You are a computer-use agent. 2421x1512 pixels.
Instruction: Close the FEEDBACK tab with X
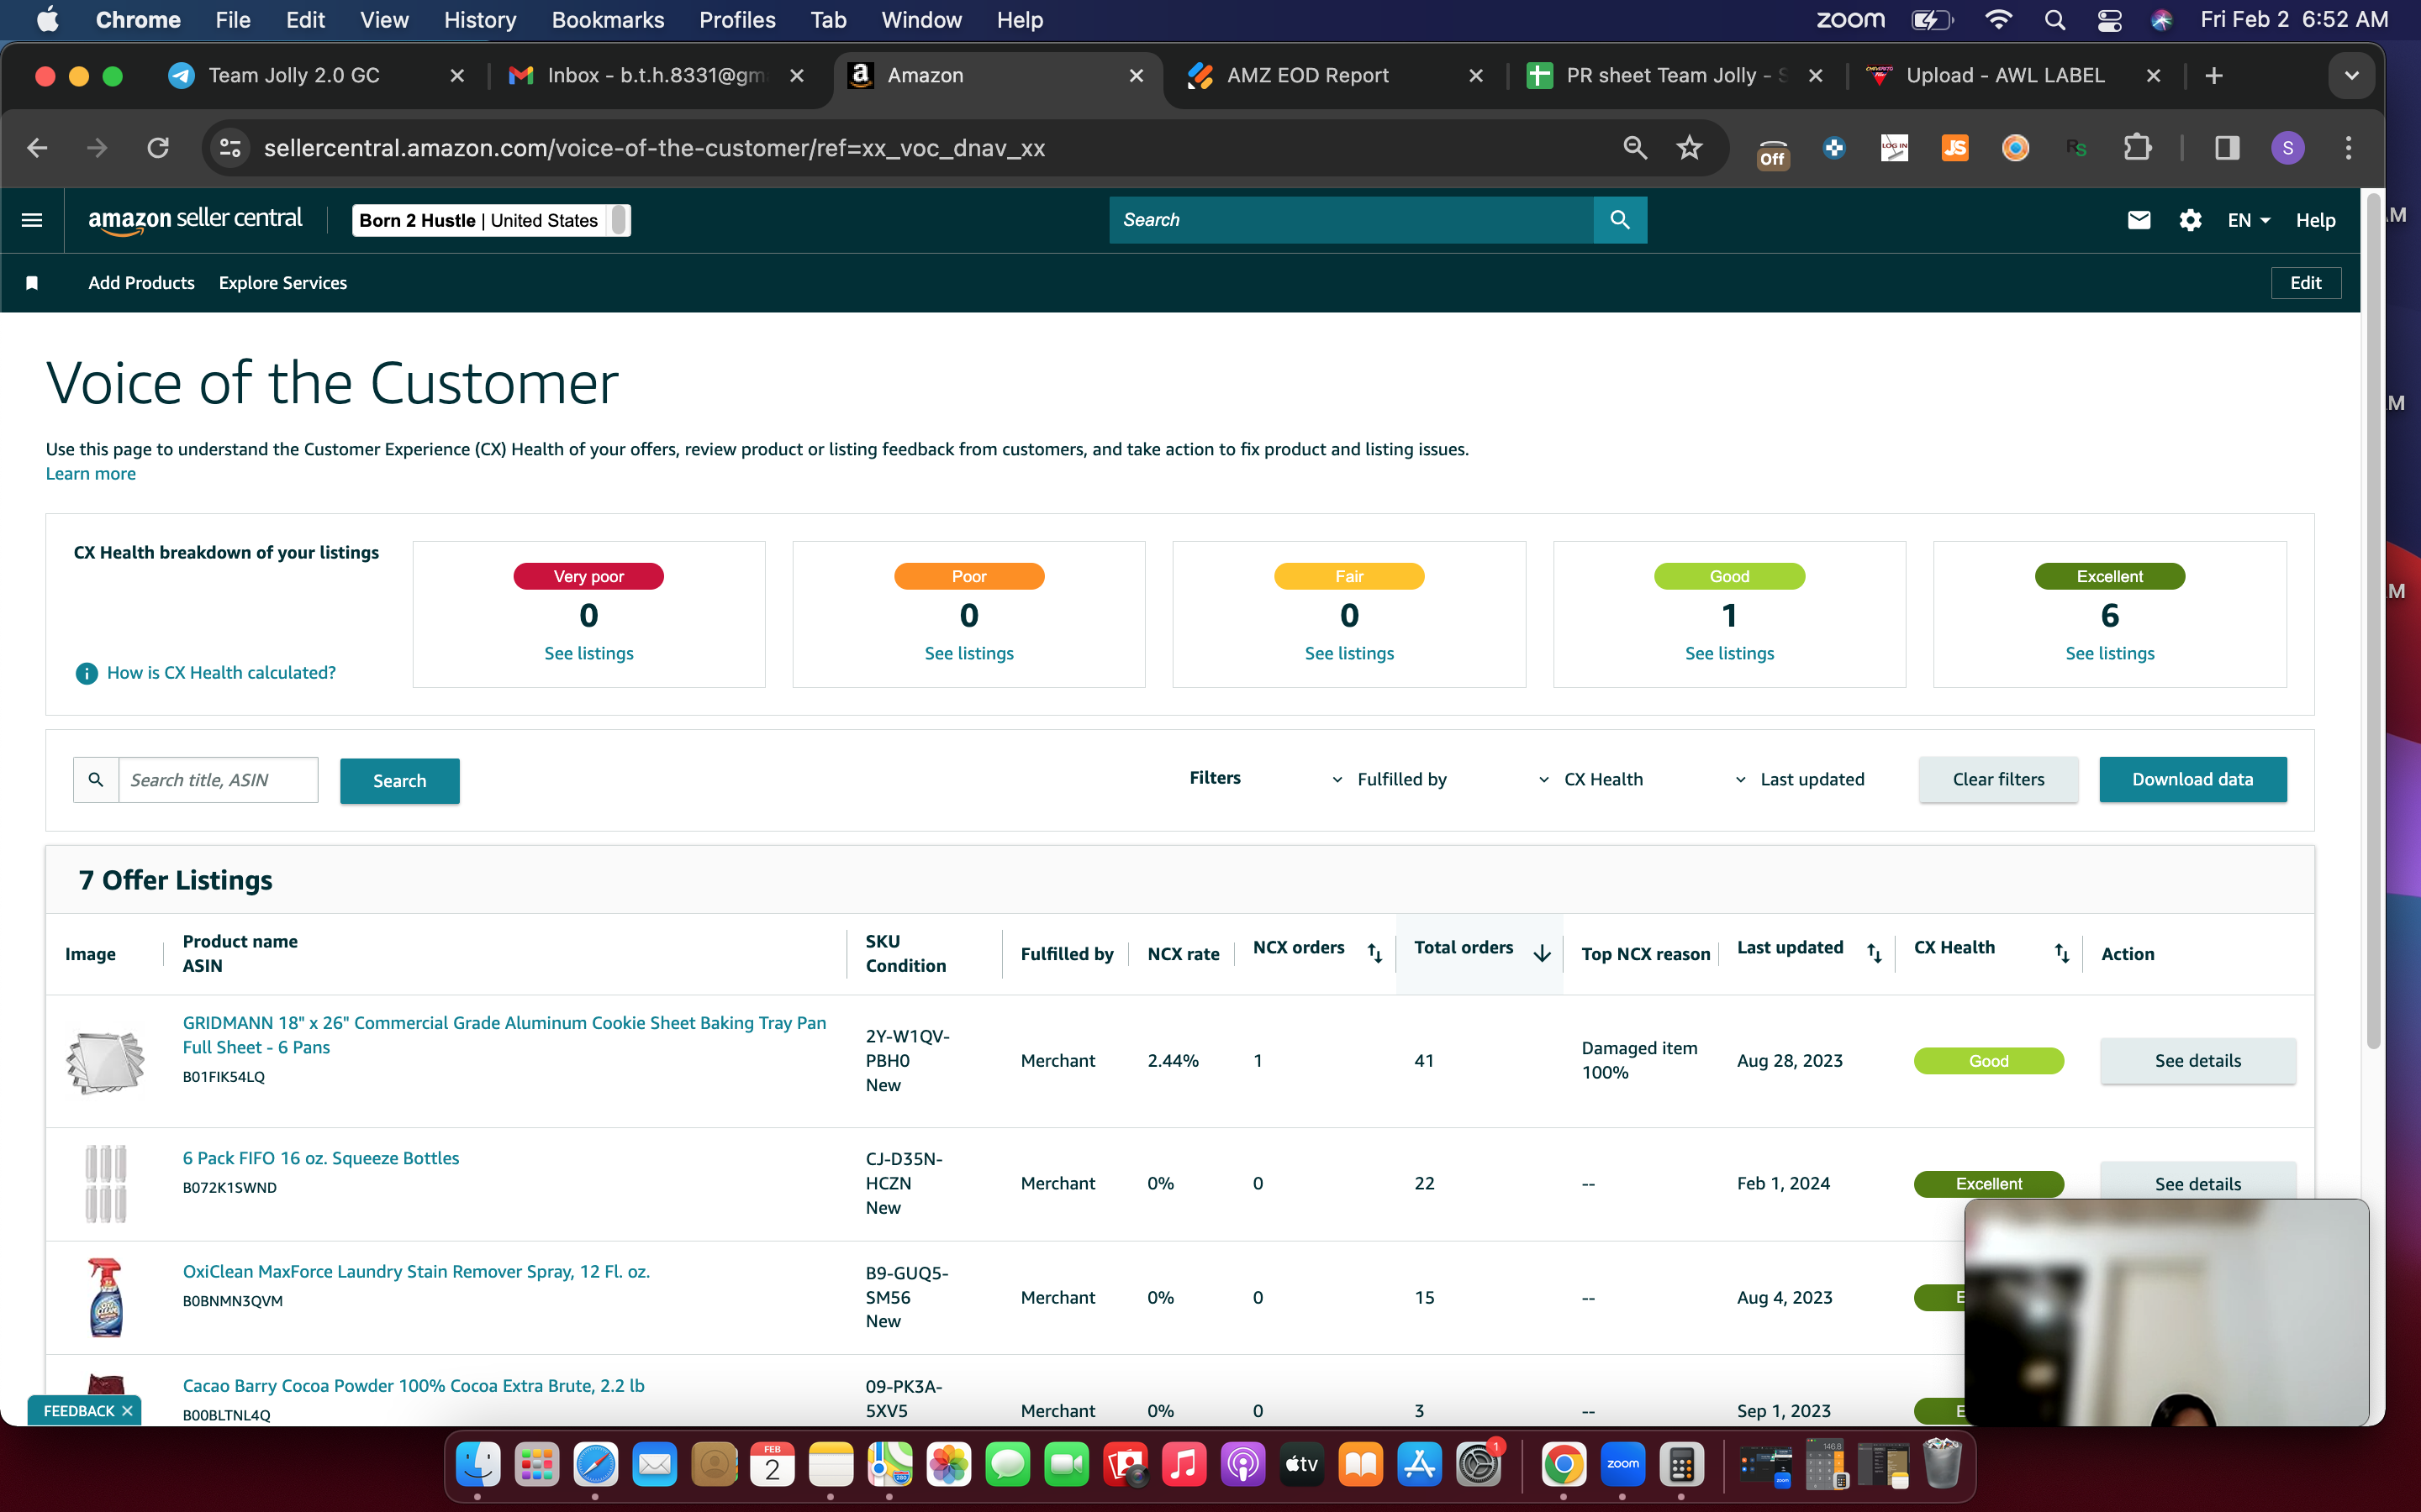tap(127, 1411)
